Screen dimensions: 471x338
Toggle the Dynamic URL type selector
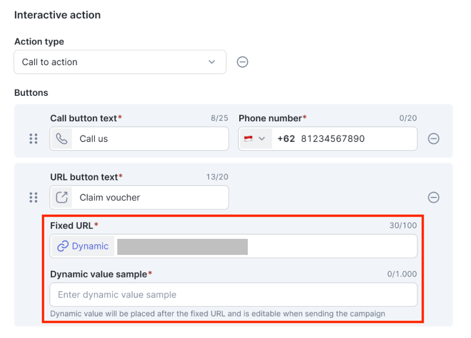83,246
